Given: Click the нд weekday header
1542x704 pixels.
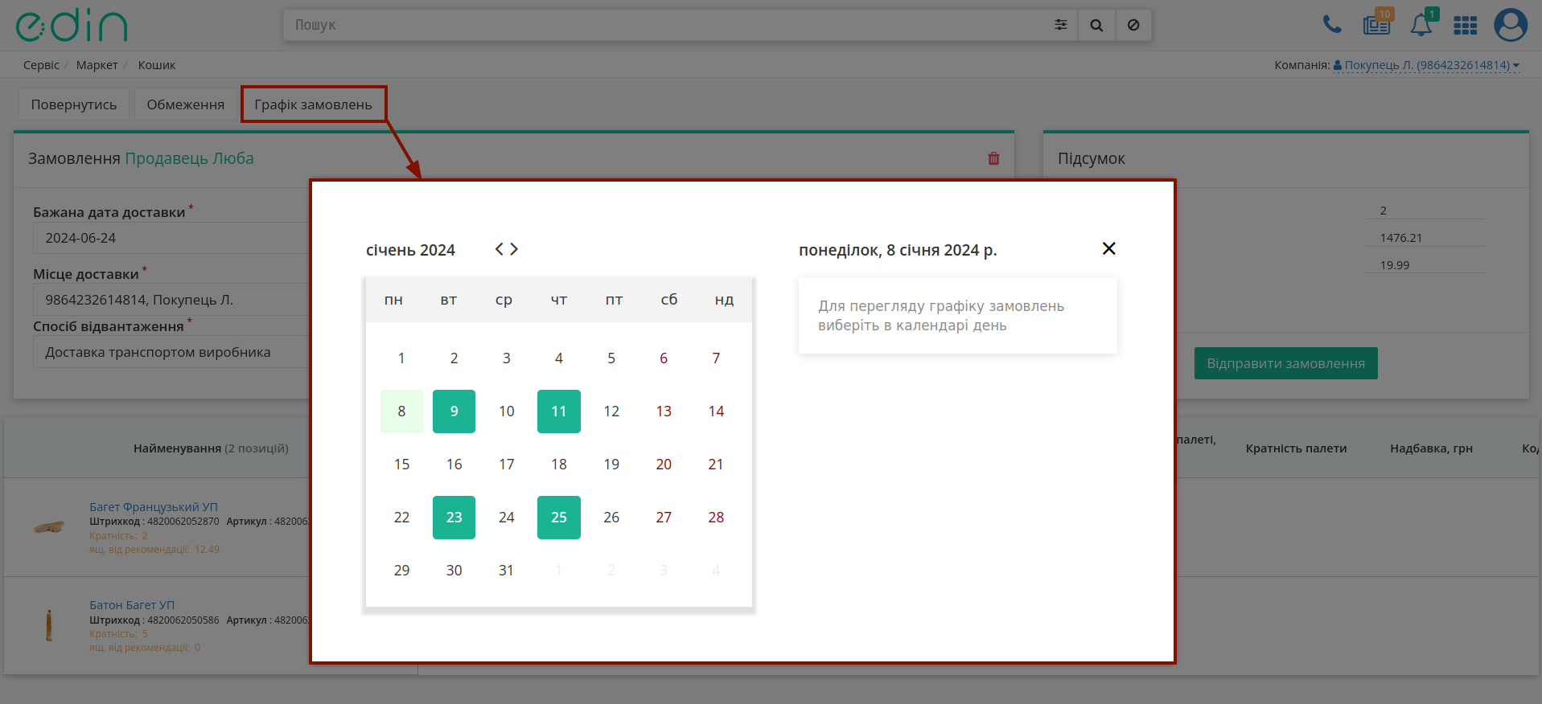Looking at the screenshot, I should pyautogui.click(x=724, y=300).
